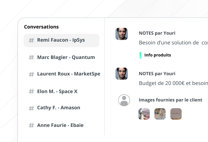Viewport: 208px width, 142px height.
Task: Click the green Info produits tag marker
Action: pos(140,55)
